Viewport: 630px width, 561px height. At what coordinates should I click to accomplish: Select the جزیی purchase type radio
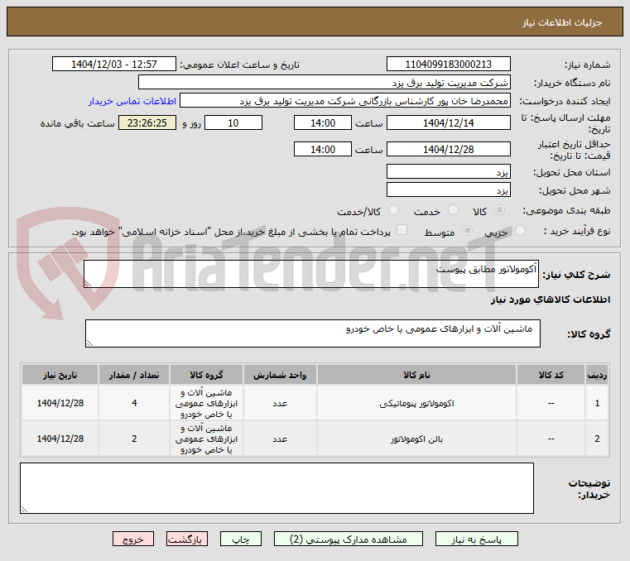point(520,231)
